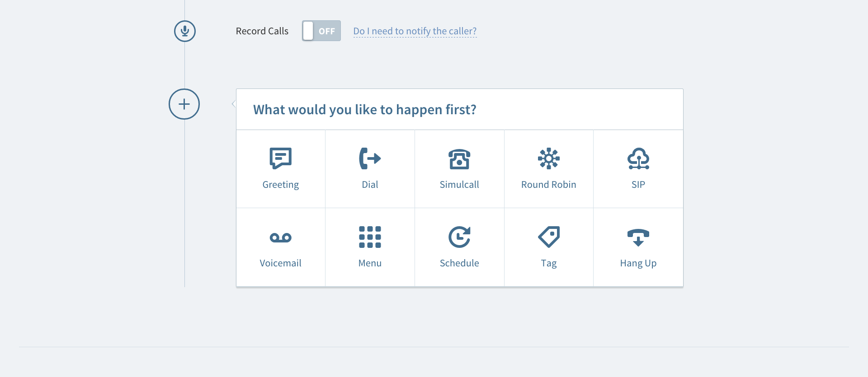
Task: Click the Greeting text label
Action: click(x=280, y=185)
